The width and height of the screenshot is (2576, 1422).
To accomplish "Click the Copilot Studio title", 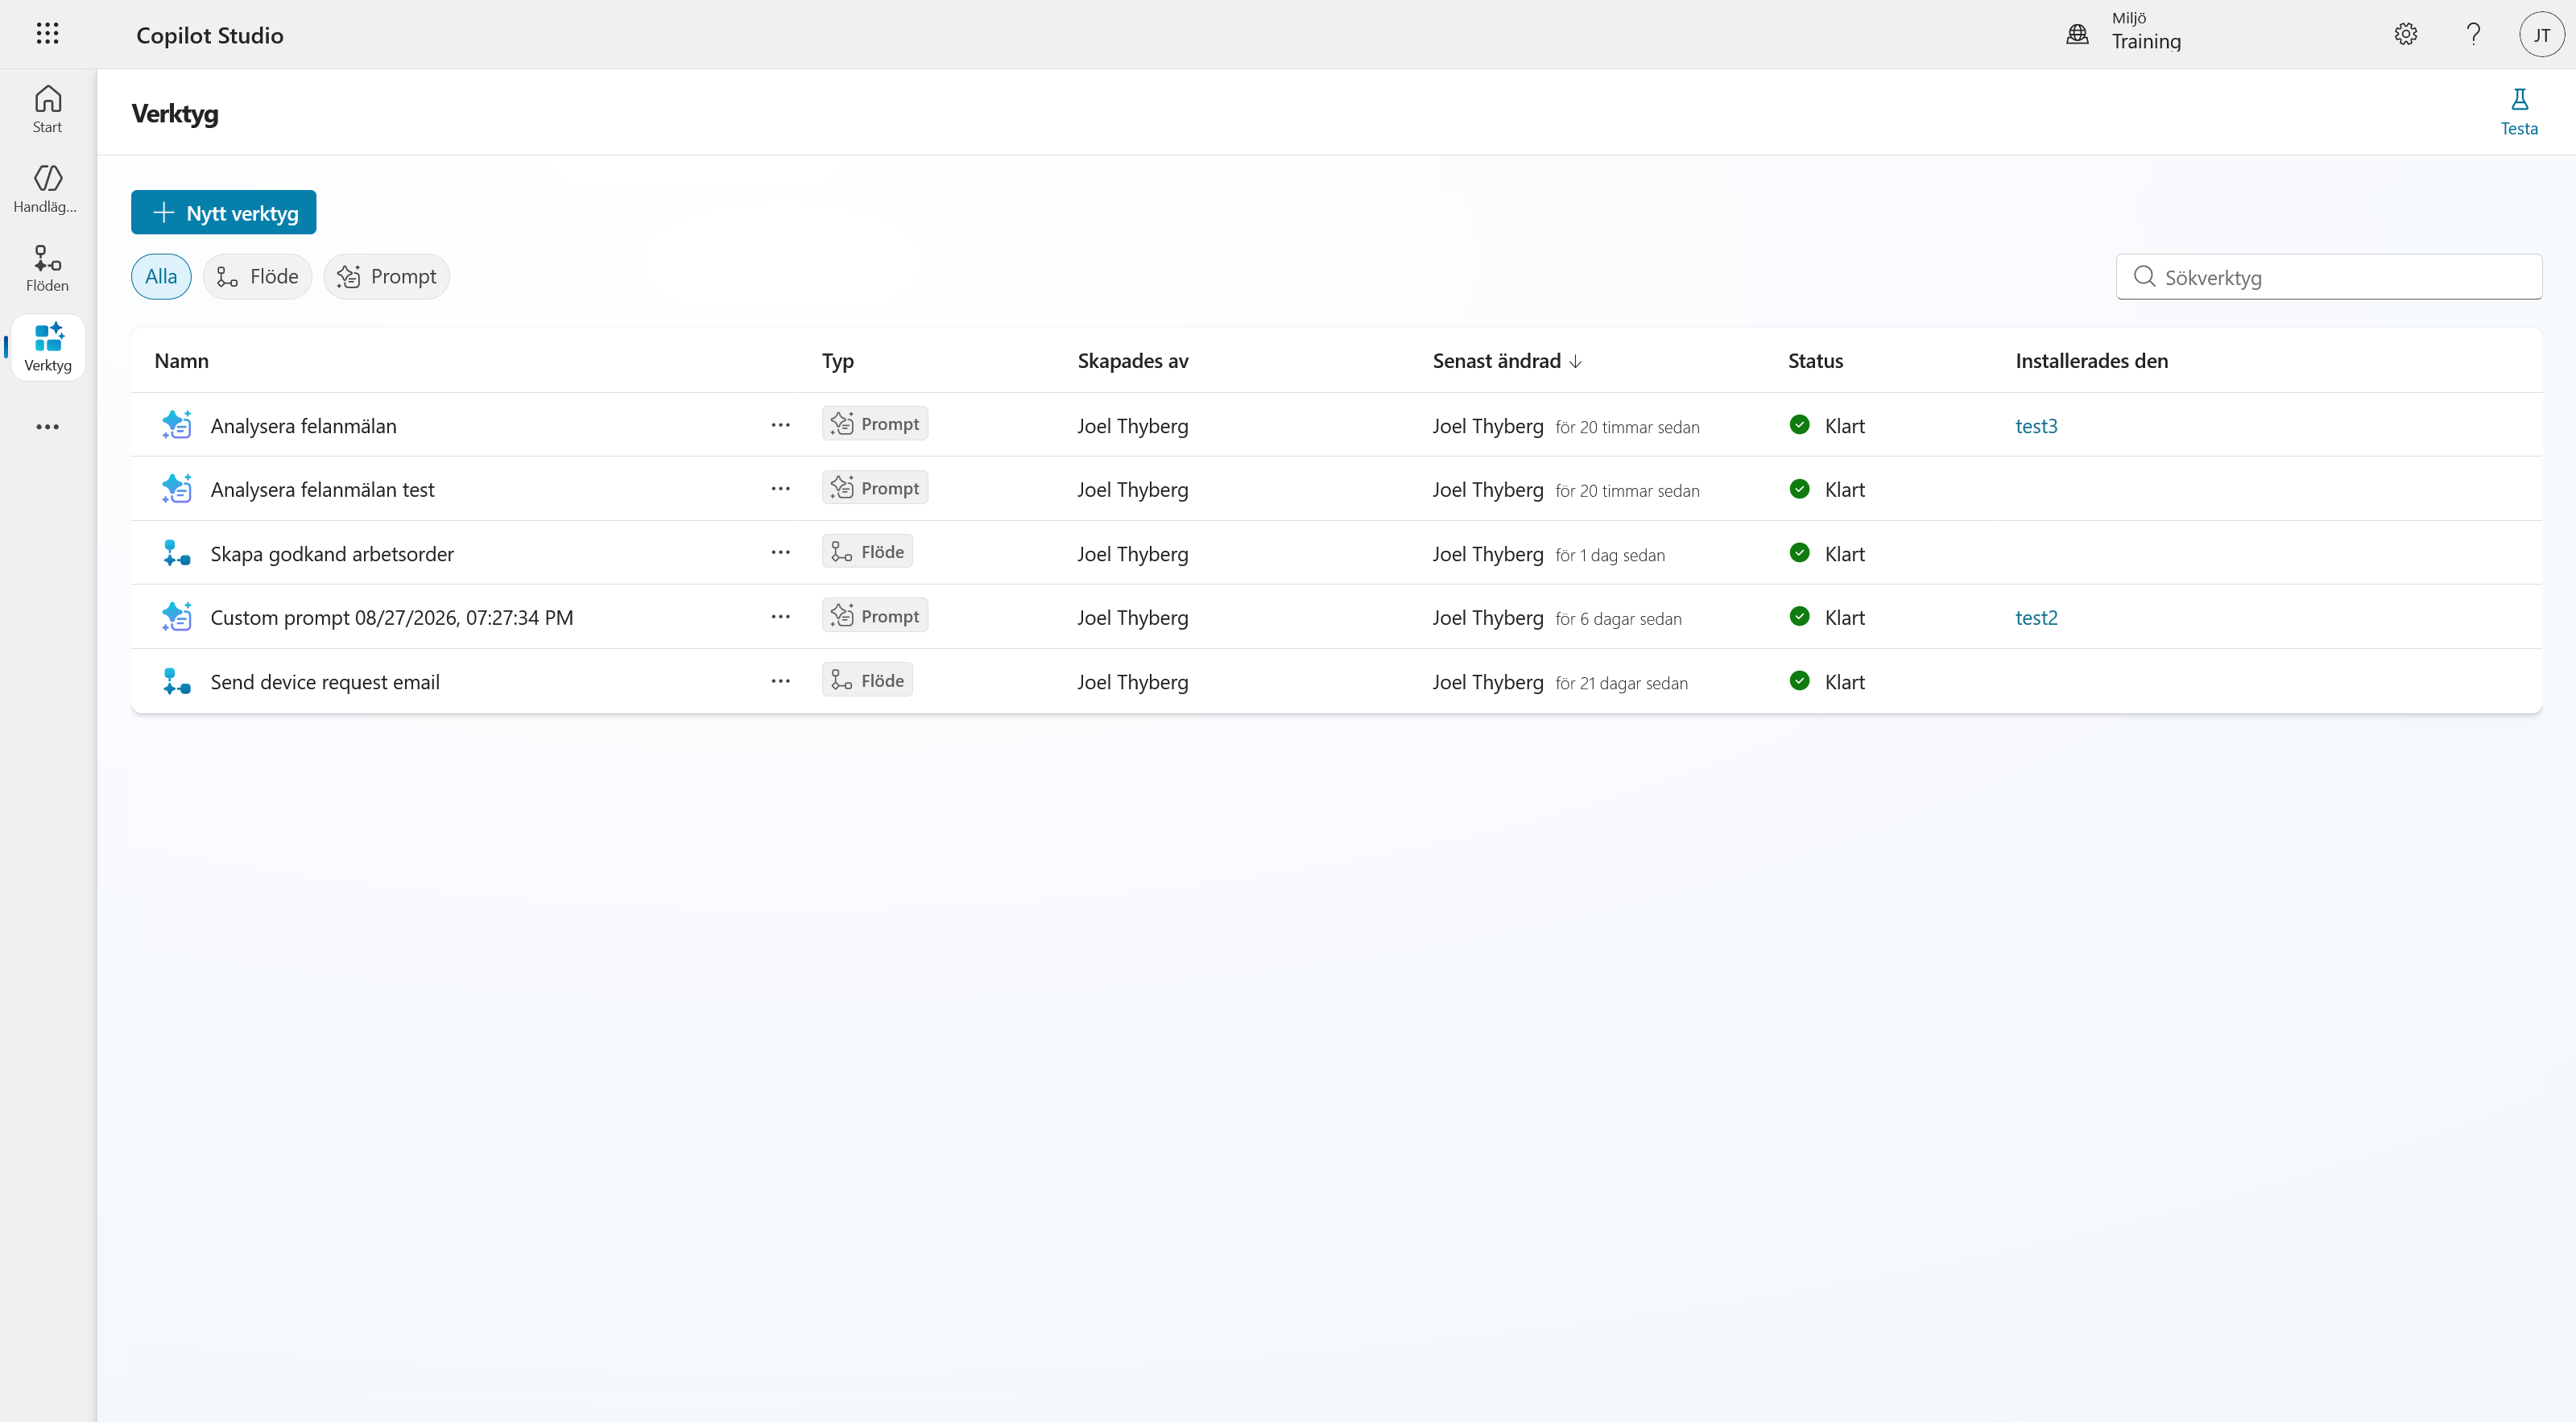I will (210, 35).
